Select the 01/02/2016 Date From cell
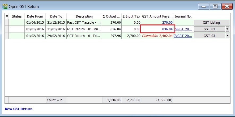 35,36
